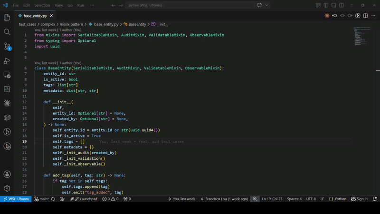The image size is (380, 214).
Task: Open editor More Actions ellipsis
Action: coord(373,16)
